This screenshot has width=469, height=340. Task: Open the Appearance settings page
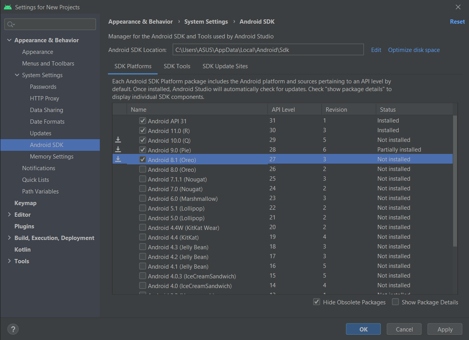click(38, 52)
